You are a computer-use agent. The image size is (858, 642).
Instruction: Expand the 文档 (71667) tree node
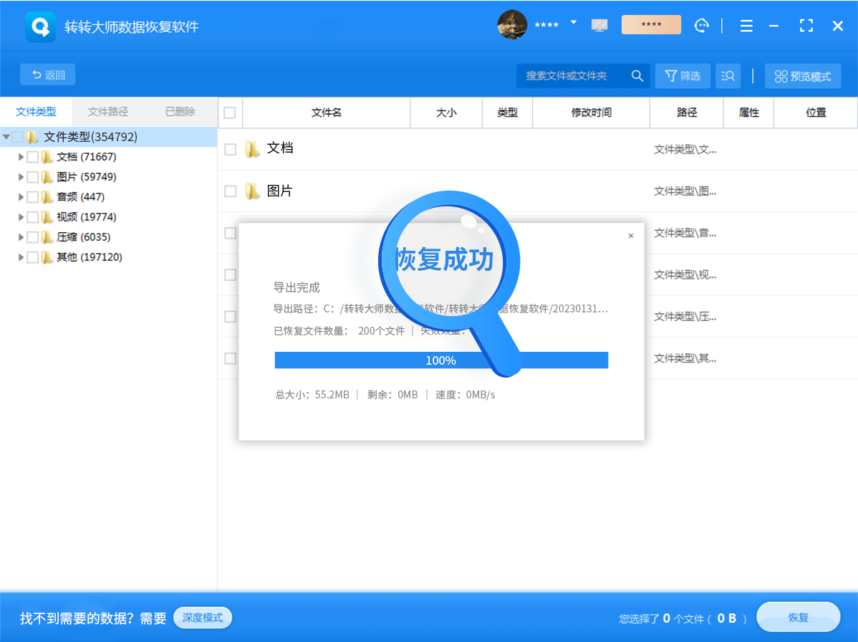click(21, 157)
